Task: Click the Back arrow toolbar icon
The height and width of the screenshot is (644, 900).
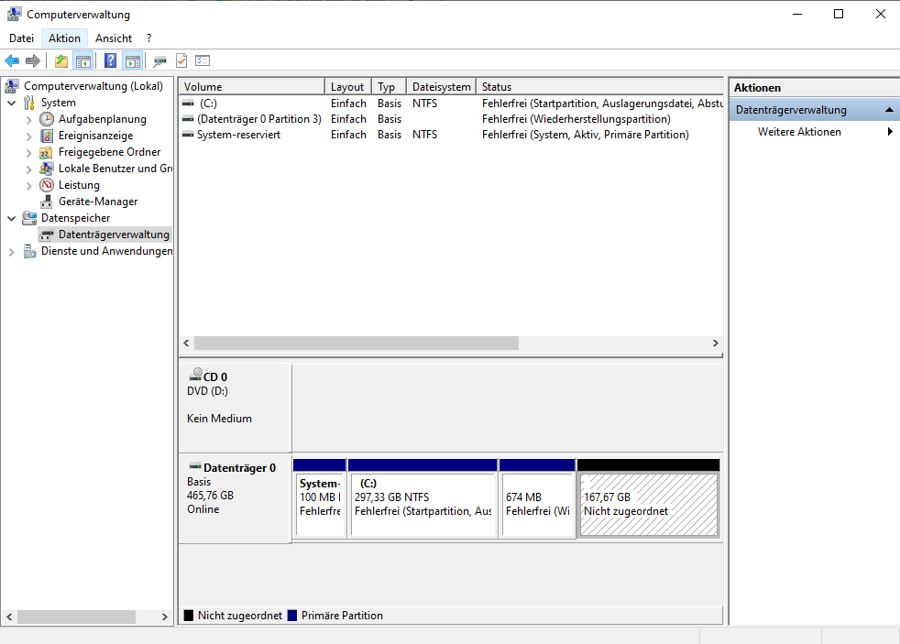Action: (12, 60)
